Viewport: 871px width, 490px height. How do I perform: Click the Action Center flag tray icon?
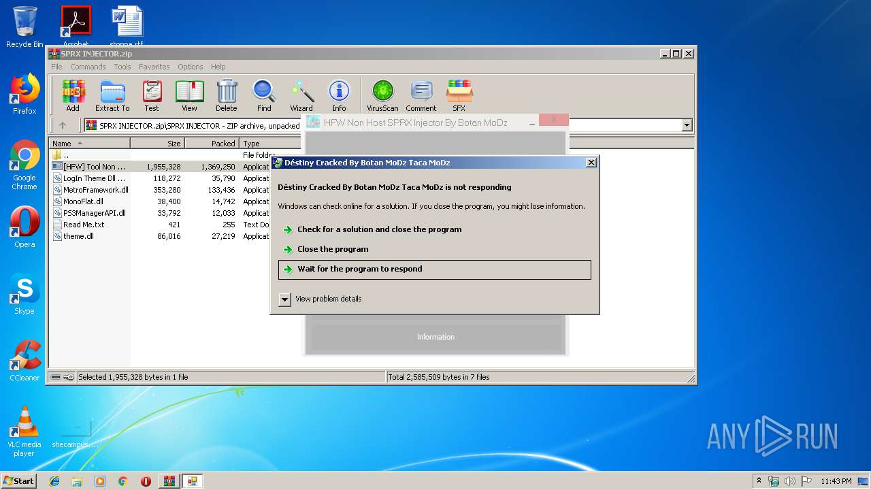click(x=806, y=481)
